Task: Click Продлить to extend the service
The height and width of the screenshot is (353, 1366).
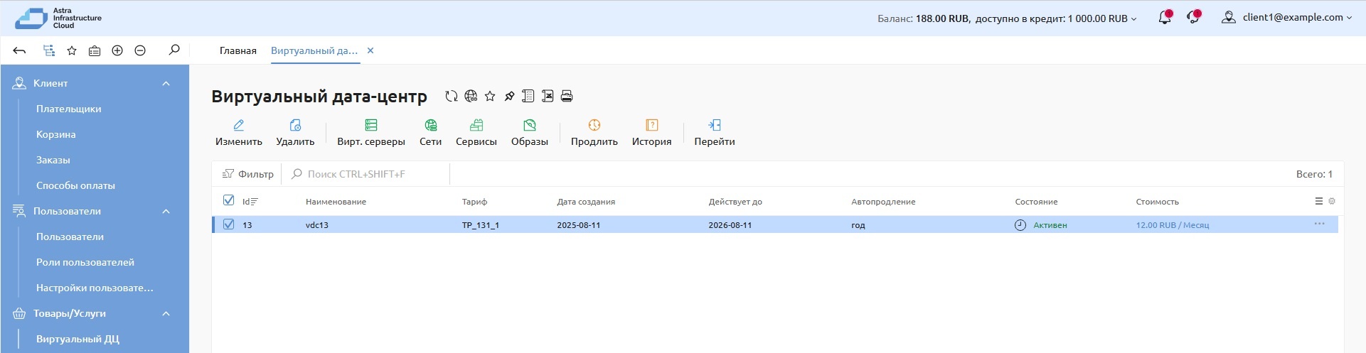Action: [594, 132]
